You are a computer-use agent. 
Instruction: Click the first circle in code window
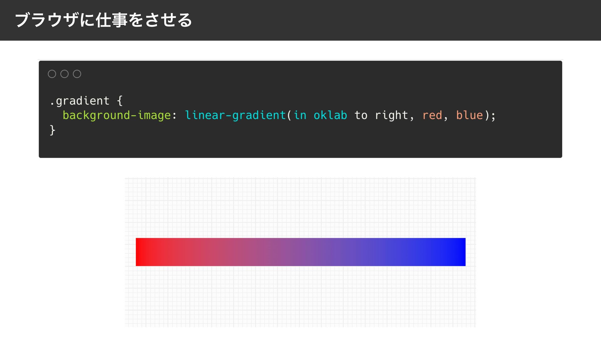pos(52,74)
